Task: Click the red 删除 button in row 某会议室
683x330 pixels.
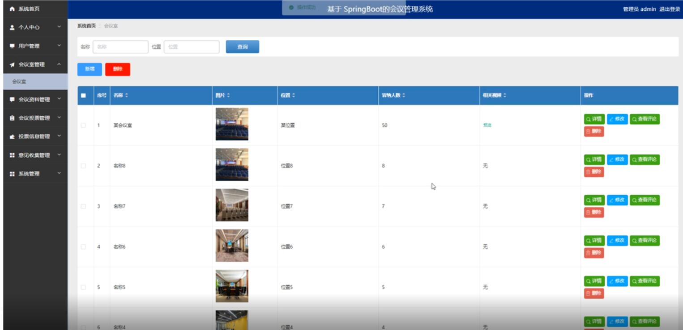Action: pos(594,131)
